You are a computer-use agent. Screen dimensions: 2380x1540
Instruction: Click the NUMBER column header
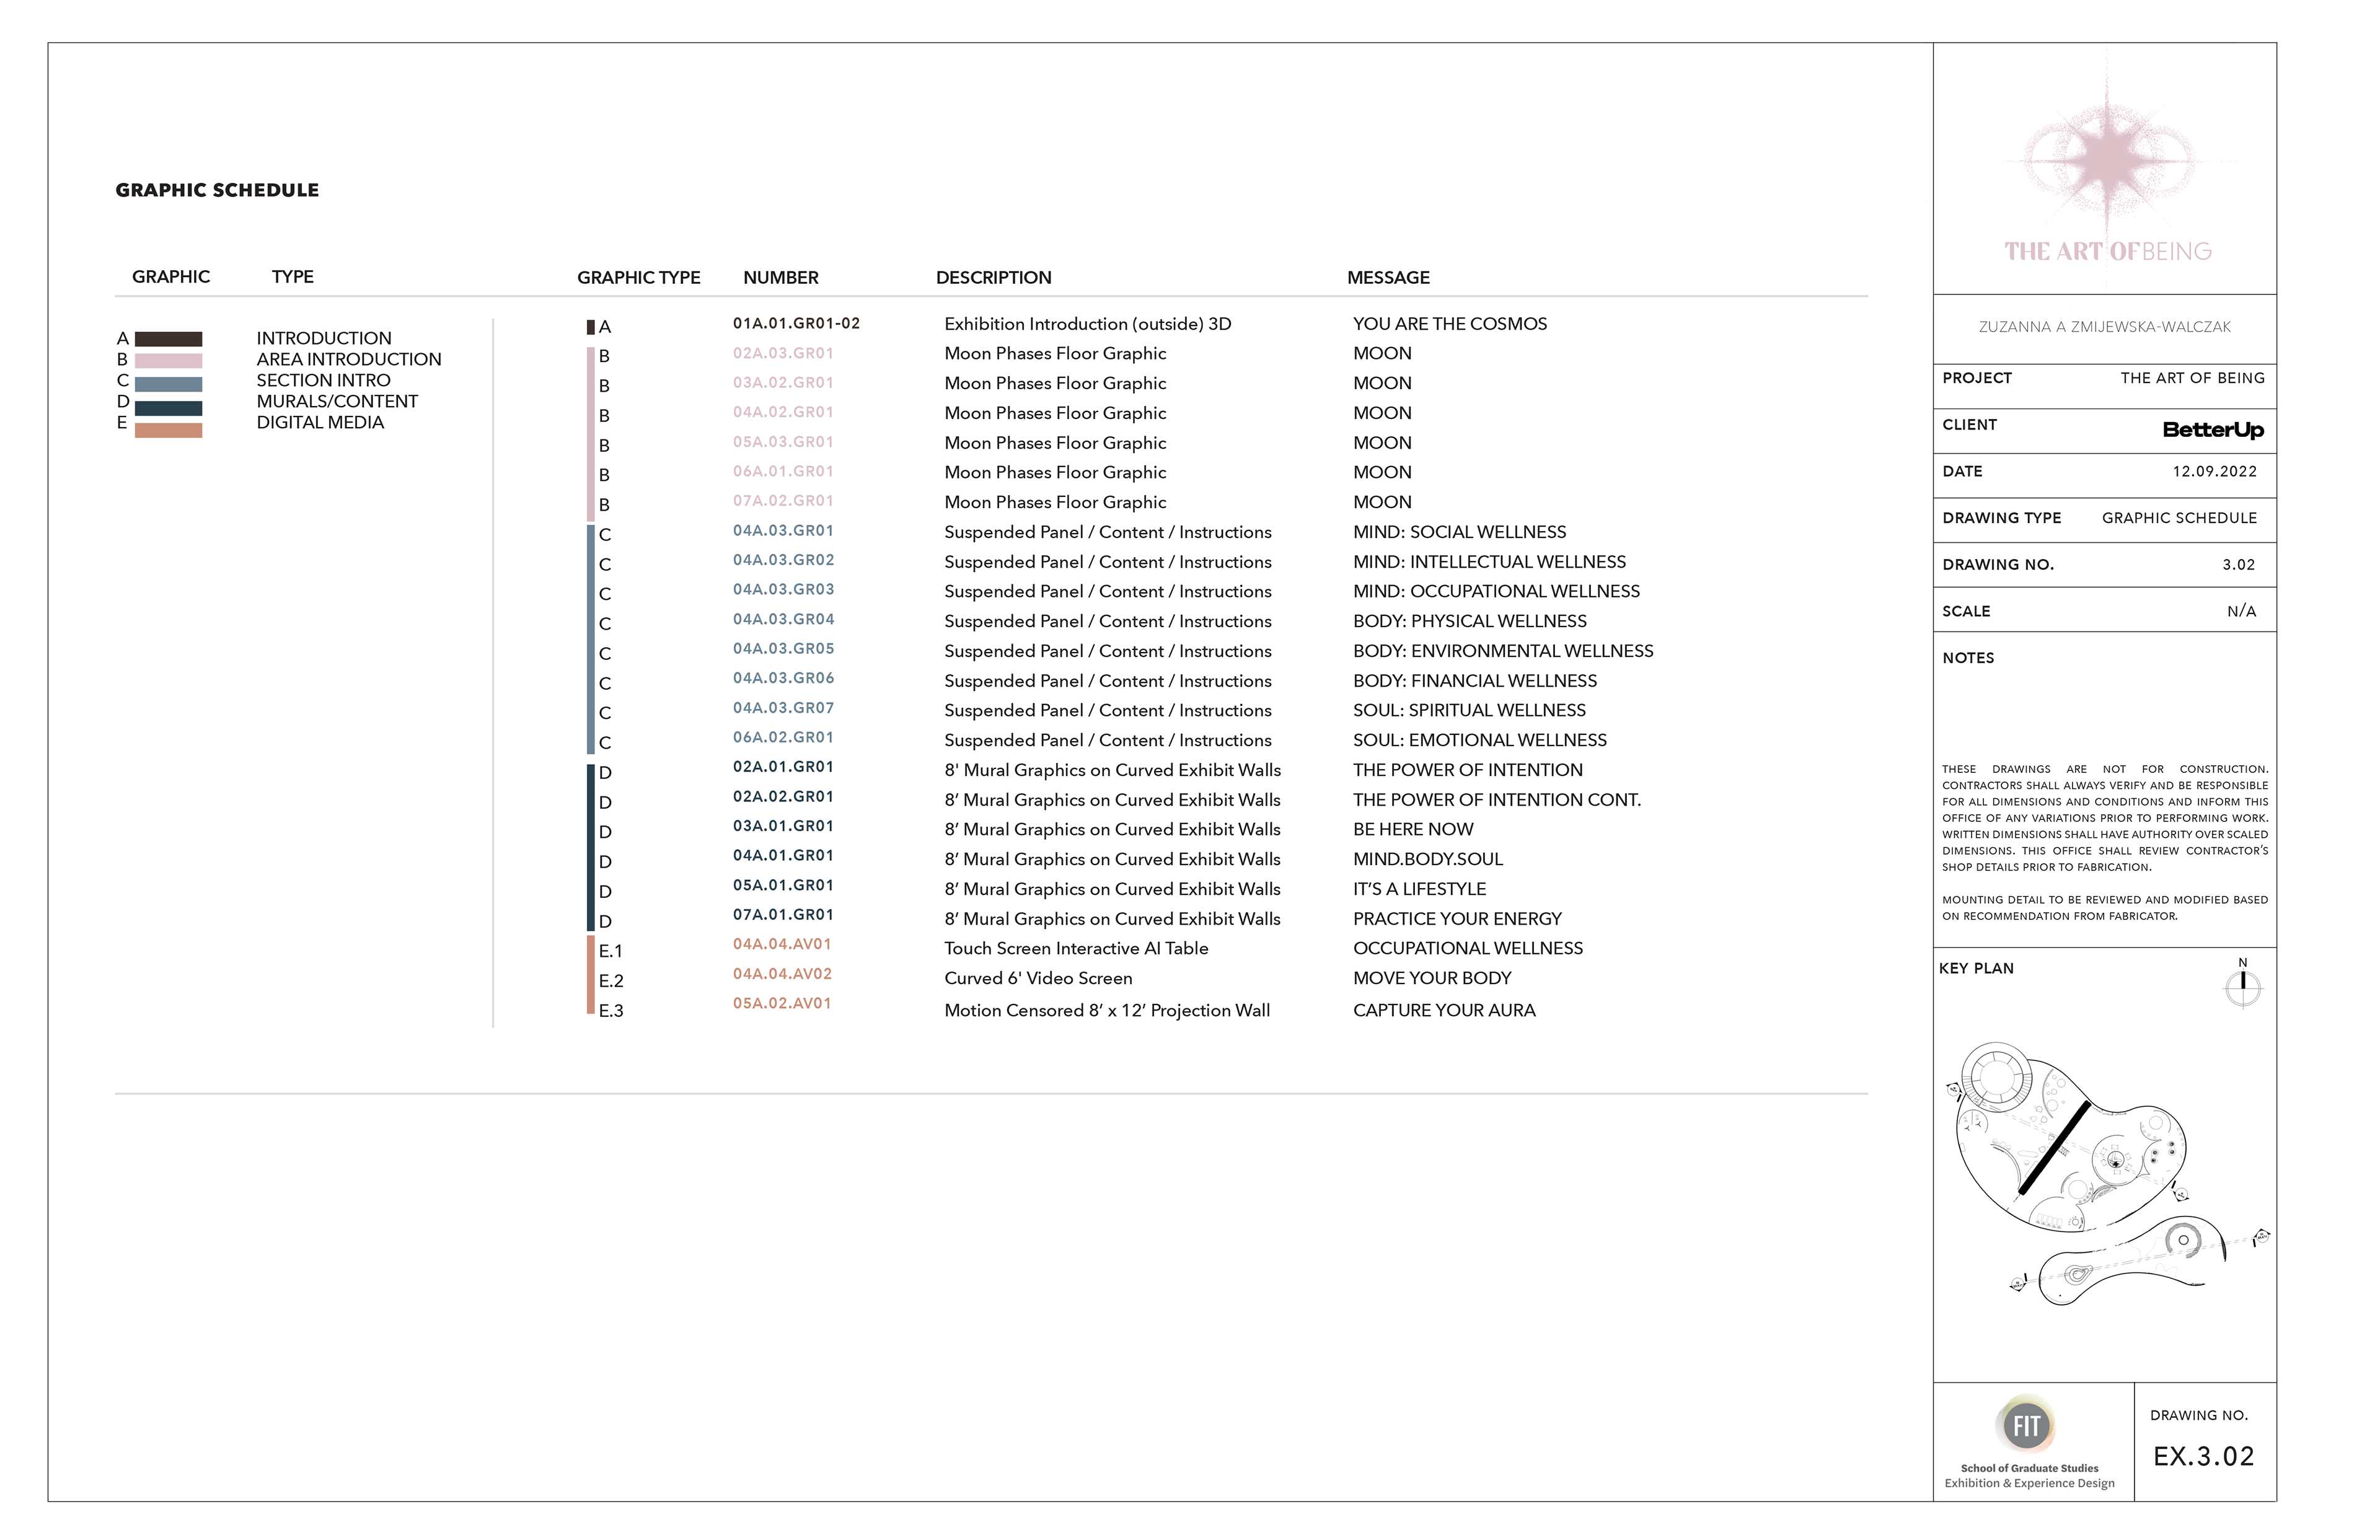point(780,277)
